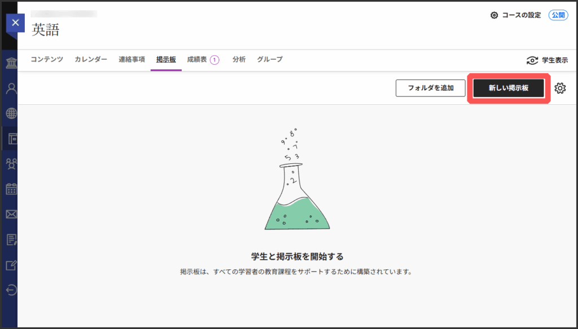
Task: Open the organizations people icon
Action: [x=11, y=163]
